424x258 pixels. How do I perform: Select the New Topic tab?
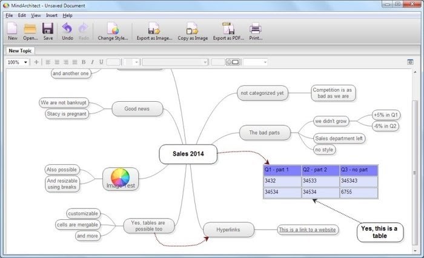coord(21,51)
